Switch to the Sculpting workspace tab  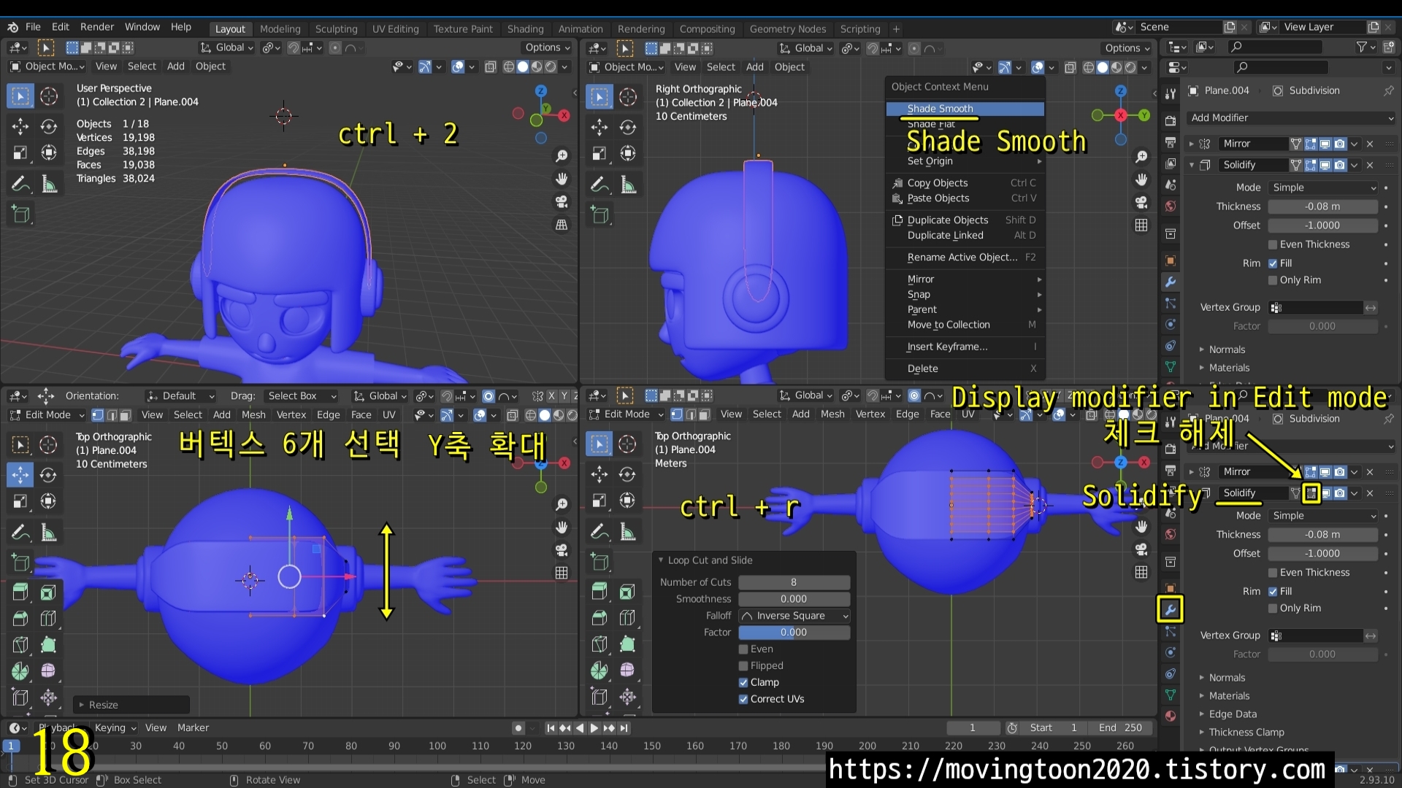pyautogui.click(x=336, y=28)
